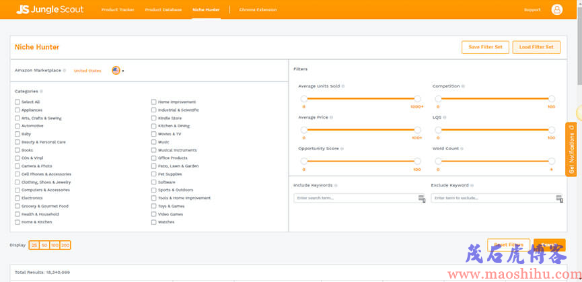This screenshot has height=282, width=582.
Task: Open the Support link
Action: point(532,10)
